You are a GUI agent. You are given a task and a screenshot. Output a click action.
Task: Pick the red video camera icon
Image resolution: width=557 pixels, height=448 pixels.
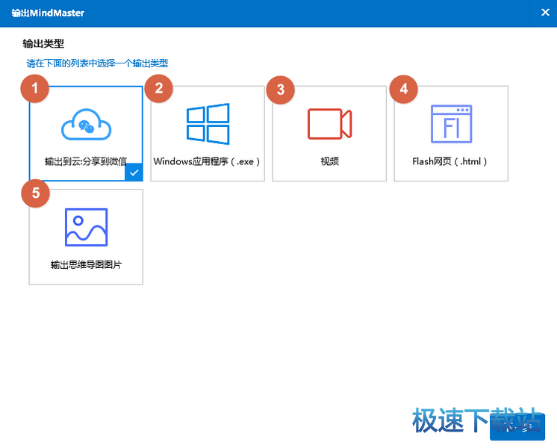[330, 124]
